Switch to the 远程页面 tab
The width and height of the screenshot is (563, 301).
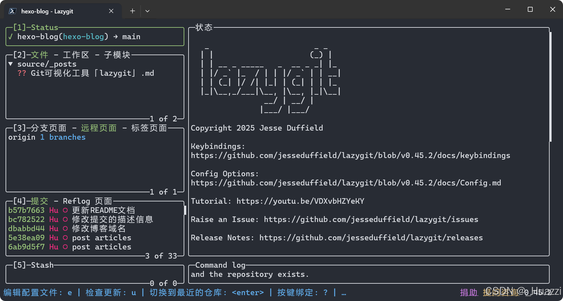[99, 128]
